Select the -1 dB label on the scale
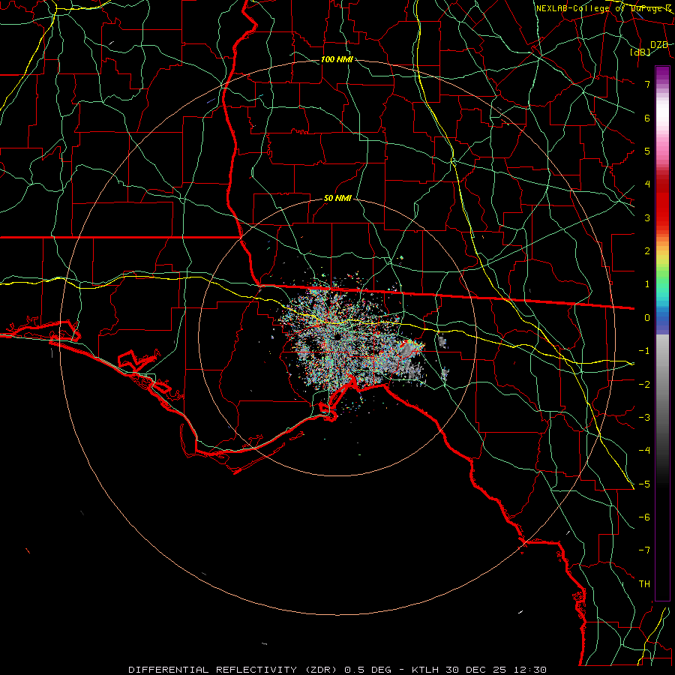Screen dimensions: 675x675 pyautogui.click(x=644, y=351)
